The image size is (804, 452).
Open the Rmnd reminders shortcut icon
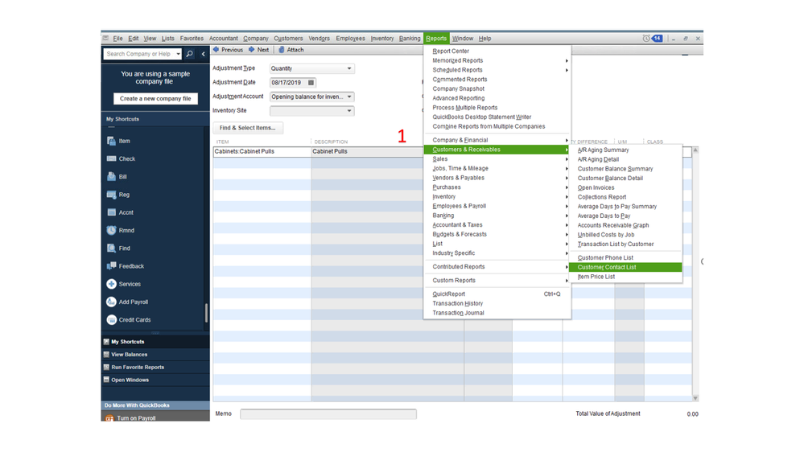point(111,230)
